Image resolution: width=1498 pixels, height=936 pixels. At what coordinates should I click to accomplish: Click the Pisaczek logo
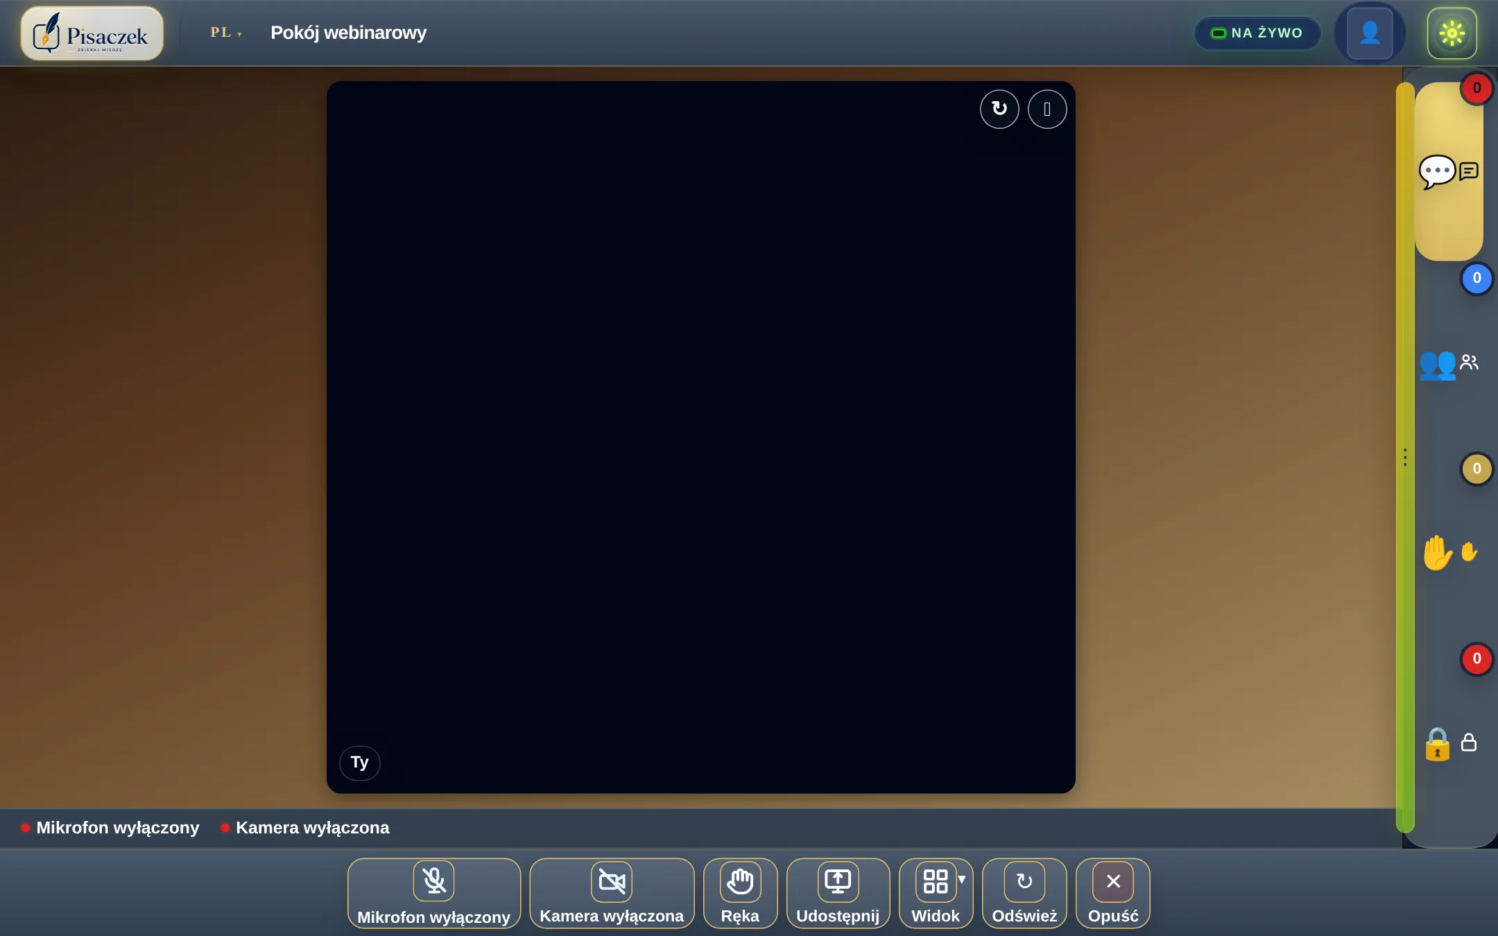[92, 33]
